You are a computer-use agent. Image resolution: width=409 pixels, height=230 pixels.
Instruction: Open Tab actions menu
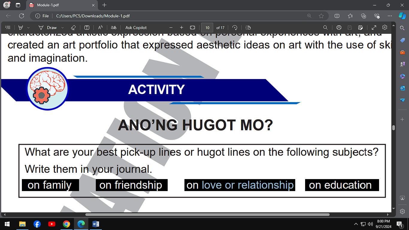pos(18,5)
